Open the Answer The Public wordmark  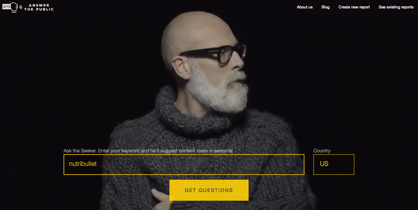(39, 7)
